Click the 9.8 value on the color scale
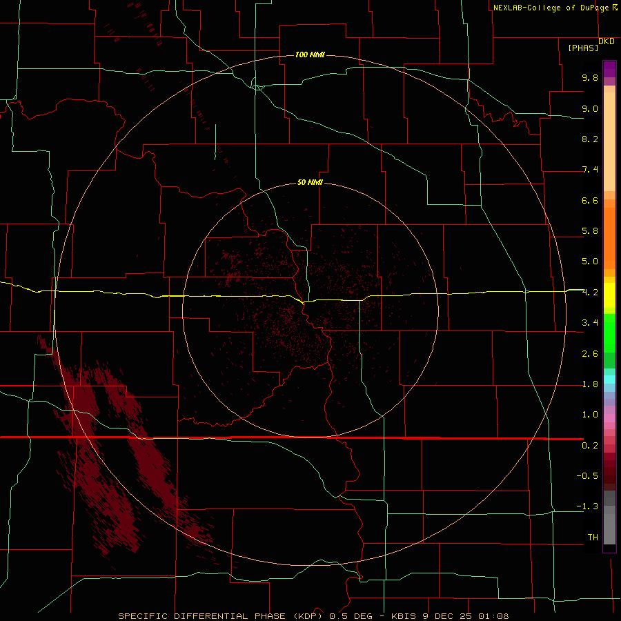Viewport: 621px width, 621px height. tap(590, 77)
